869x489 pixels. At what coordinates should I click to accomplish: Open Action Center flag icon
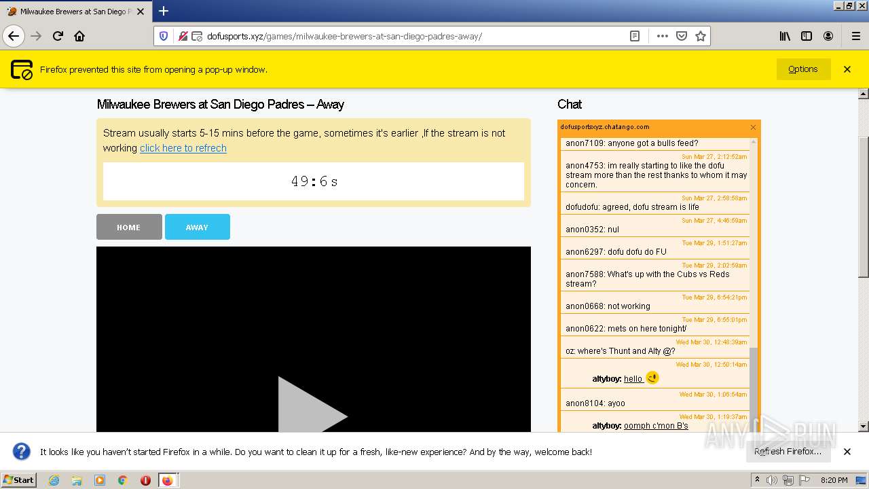click(x=805, y=480)
